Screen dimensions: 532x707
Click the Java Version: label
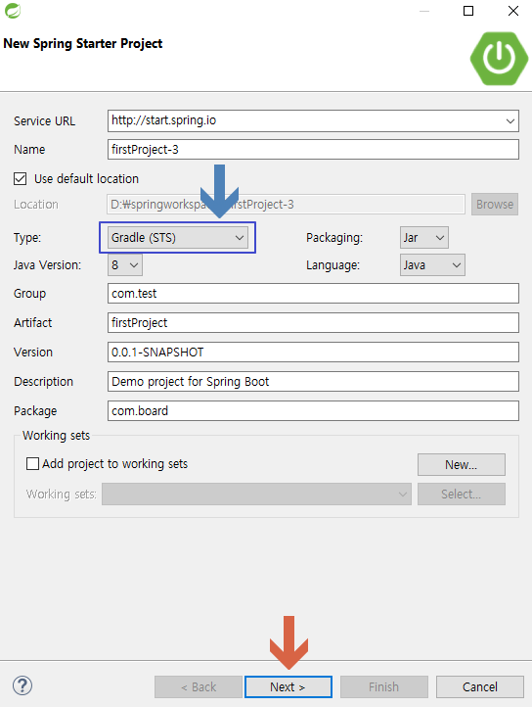tap(47, 265)
